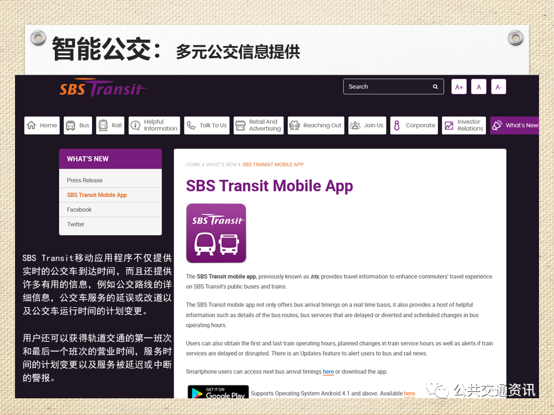The height and width of the screenshot is (415, 554).
Task: Open the Reaching Out menu label
Action: [322, 125]
